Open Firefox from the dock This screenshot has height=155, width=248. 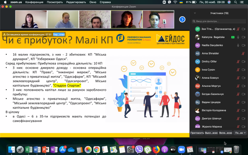(x=156, y=149)
